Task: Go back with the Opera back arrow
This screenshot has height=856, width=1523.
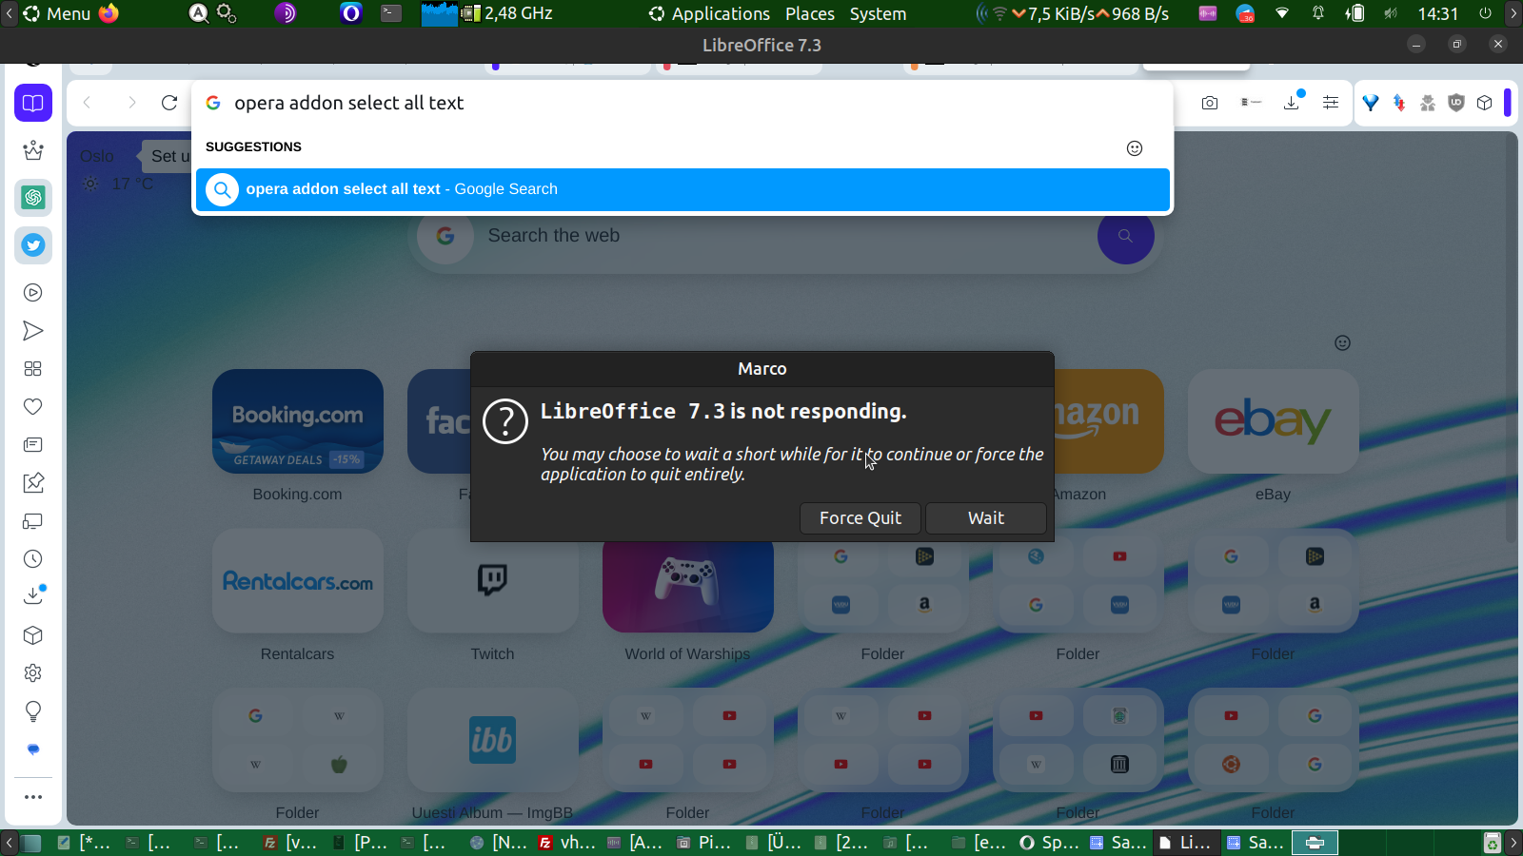Action: pos(88,103)
